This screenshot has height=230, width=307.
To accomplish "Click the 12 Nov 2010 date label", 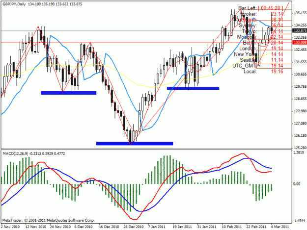I will coord(36,227).
